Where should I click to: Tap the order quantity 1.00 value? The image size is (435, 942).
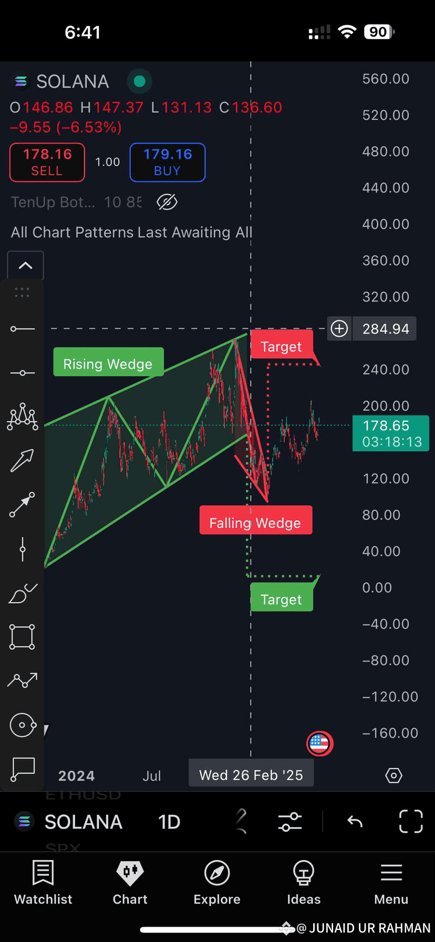click(x=107, y=162)
